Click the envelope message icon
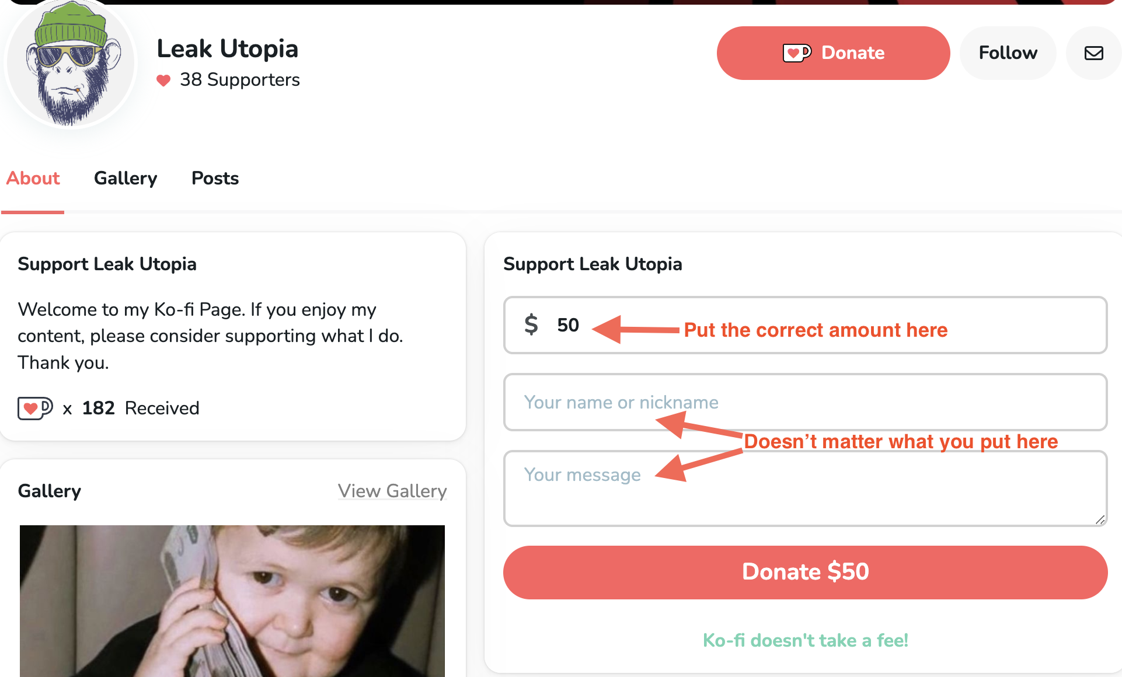Viewport: 1122px width, 677px height. 1093,53
